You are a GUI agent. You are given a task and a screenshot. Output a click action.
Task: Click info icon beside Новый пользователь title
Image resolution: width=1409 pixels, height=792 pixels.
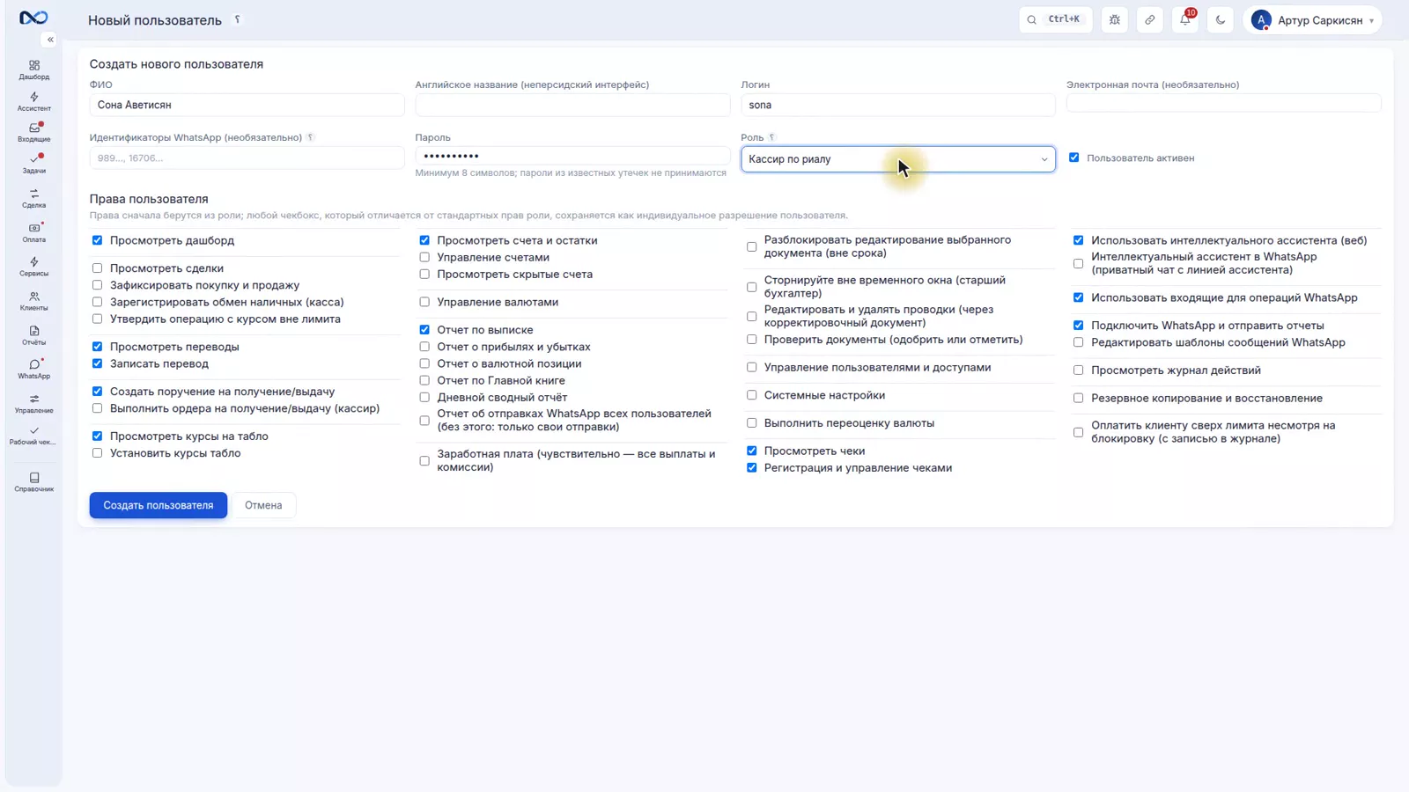point(237,19)
